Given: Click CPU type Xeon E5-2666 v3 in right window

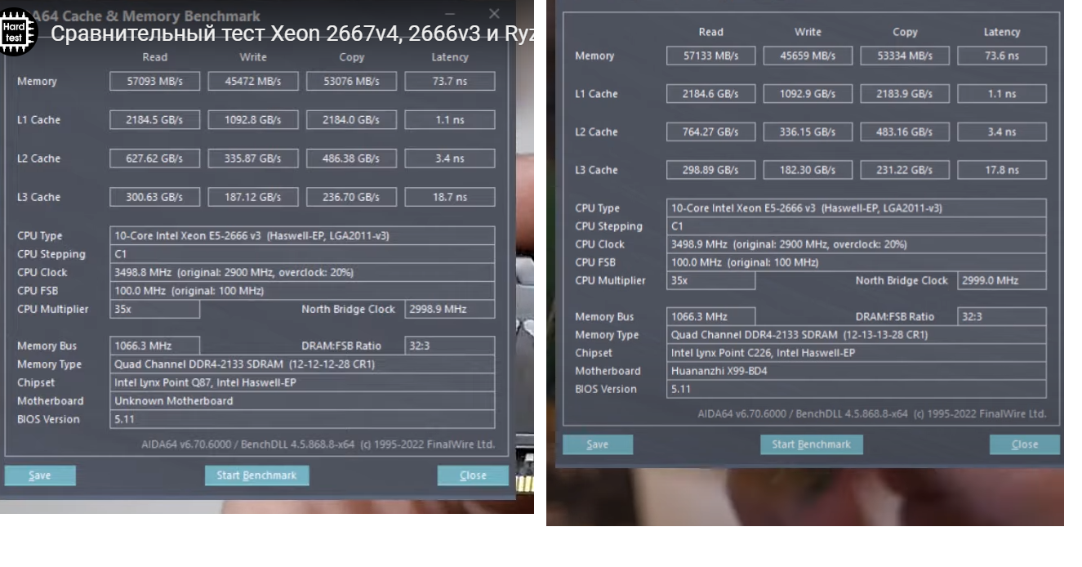Looking at the screenshot, I should tap(857, 208).
